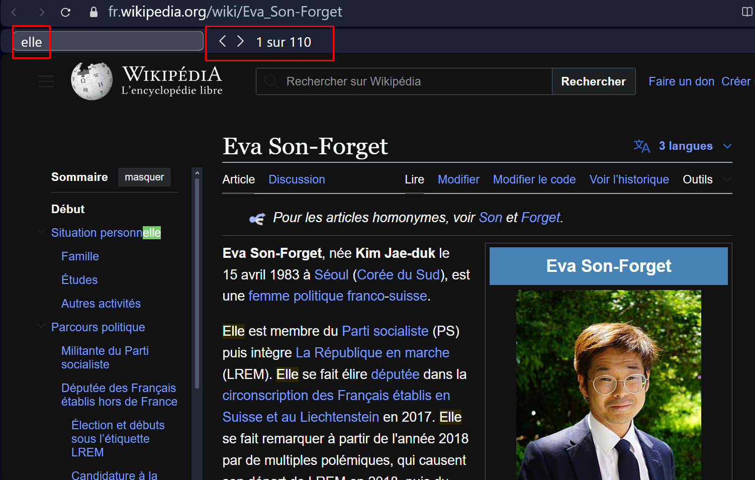The width and height of the screenshot is (755, 480).
Task: Select the Lire tab
Action: [x=414, y=179]
